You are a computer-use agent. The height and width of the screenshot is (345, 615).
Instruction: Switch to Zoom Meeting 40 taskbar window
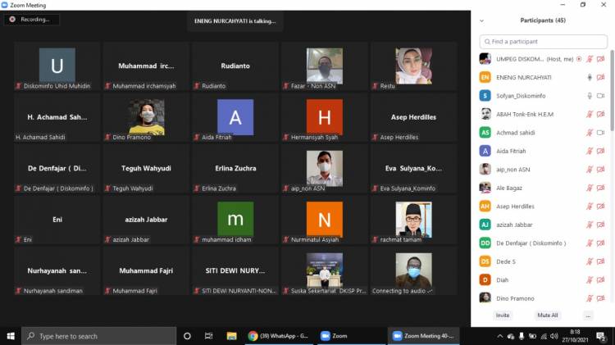click(x=424, y=336)
